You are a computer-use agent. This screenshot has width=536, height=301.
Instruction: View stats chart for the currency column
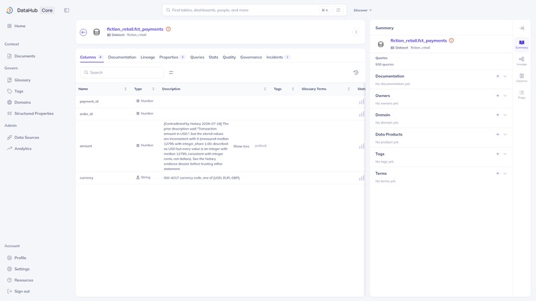tap(361, 178)
